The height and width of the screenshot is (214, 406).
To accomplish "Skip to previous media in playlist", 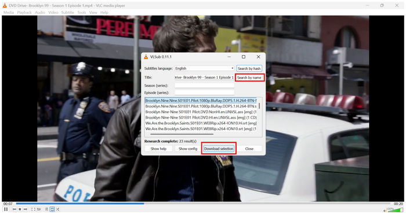I will 14,209.
